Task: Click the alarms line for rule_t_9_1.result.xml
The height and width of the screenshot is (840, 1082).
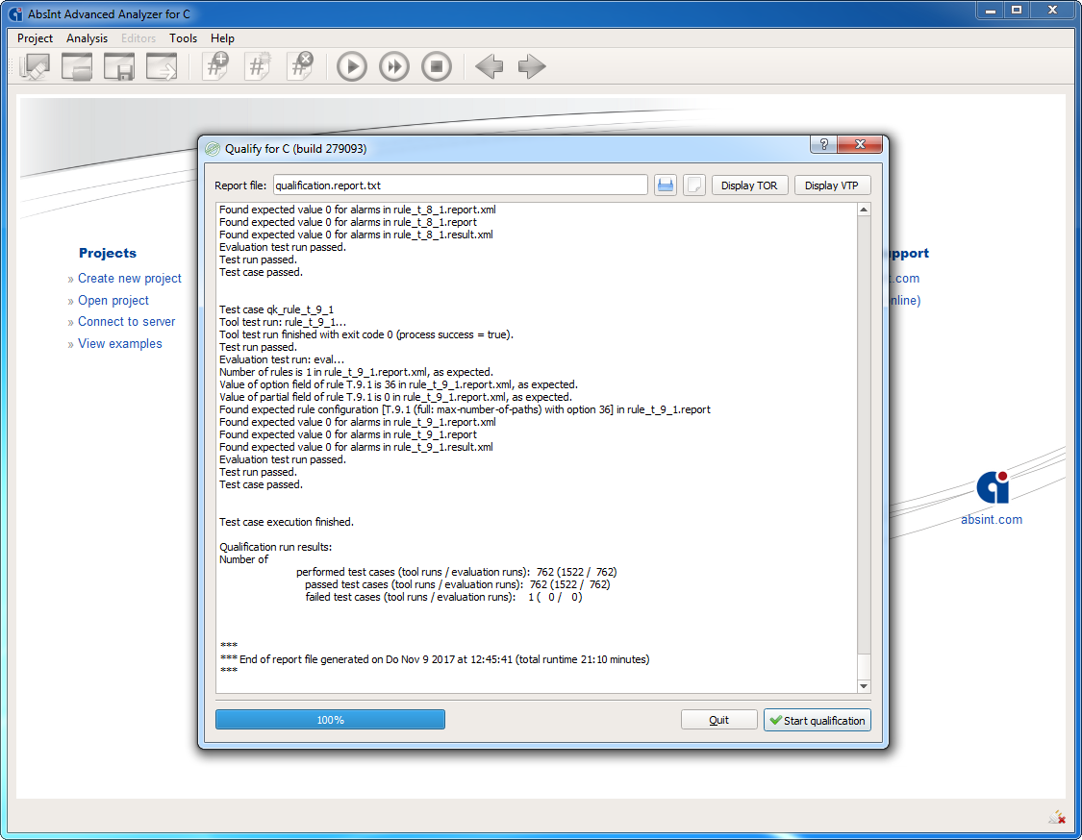Action: click(x=356, y=447)
